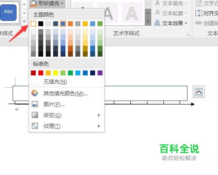Choose 图片(P)... fill option
The width and height of the screenshot is (218, 175).
pyautogui.click(x=67, y=104)
